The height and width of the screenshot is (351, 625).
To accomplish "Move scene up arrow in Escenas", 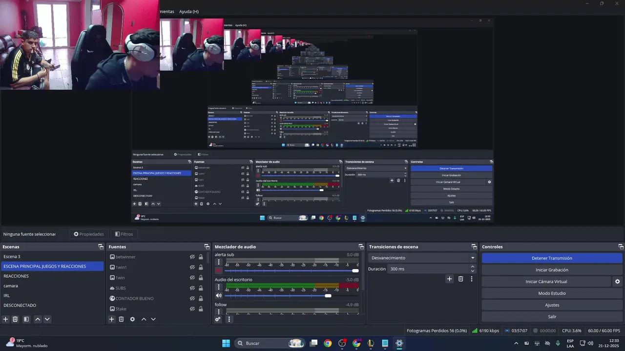I will (x=38, y=319).
